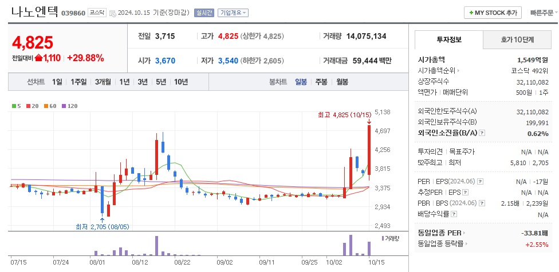The image size is (559, 272).
Task: Click the red arrow at 최고 4,825 marker
Action: coord(369,121)
